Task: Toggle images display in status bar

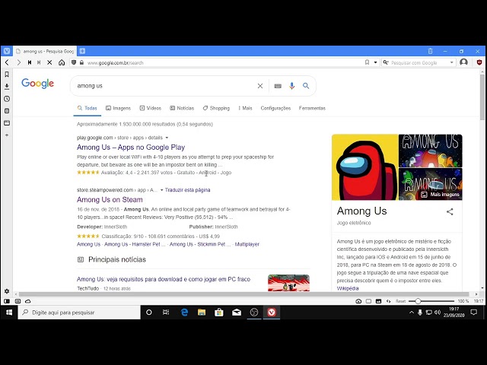Action: pos(378,301)
